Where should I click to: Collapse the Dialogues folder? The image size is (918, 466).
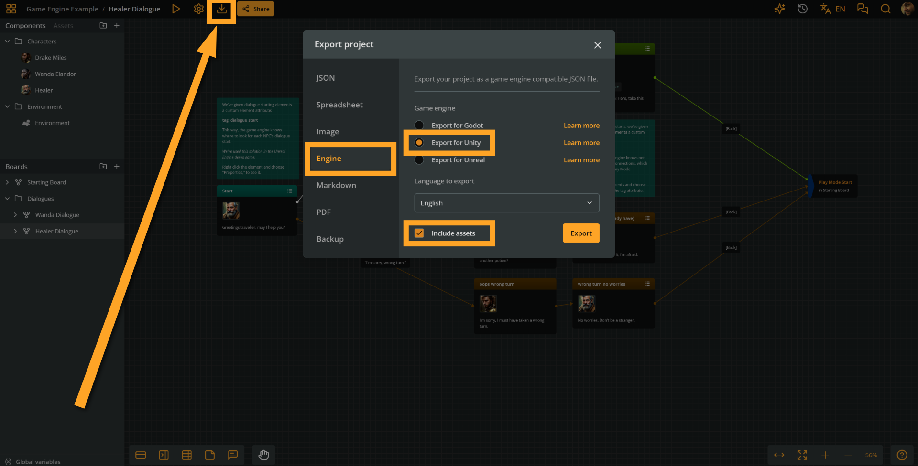[7, 199]
